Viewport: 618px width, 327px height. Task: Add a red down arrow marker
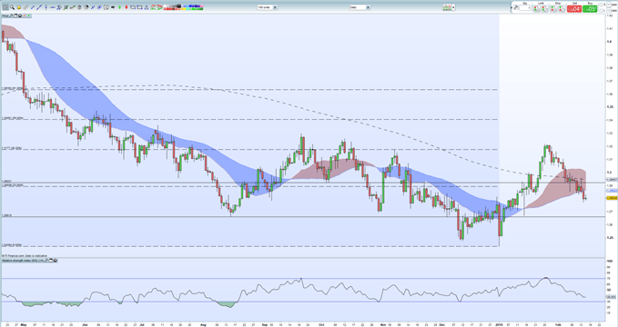[127, 7]
